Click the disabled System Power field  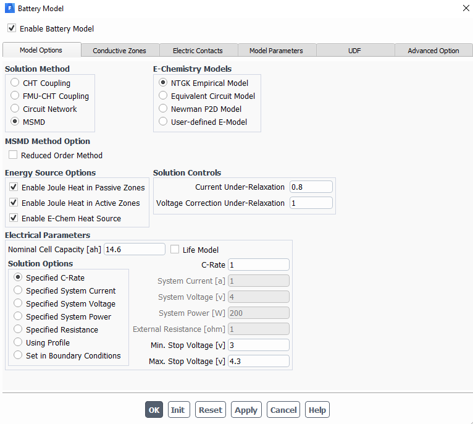[259, 313]
